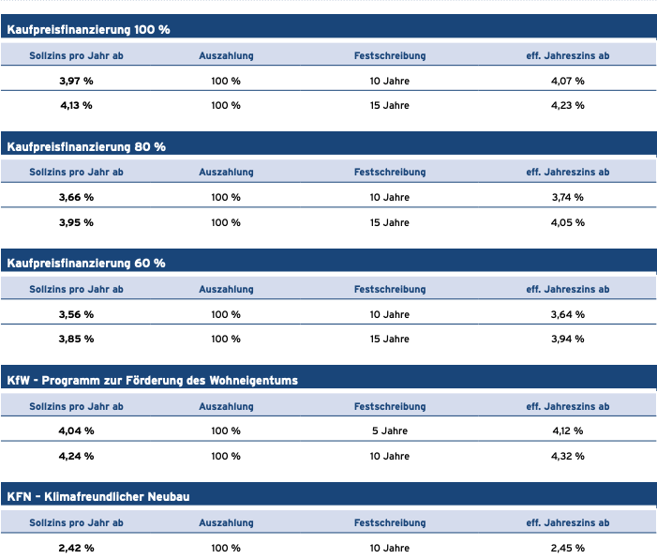The image size is (657, 559).
Task: Select the KFN Klimafreundlicher Neubau header
Action: pyautogui.click(x=98, y=496)
